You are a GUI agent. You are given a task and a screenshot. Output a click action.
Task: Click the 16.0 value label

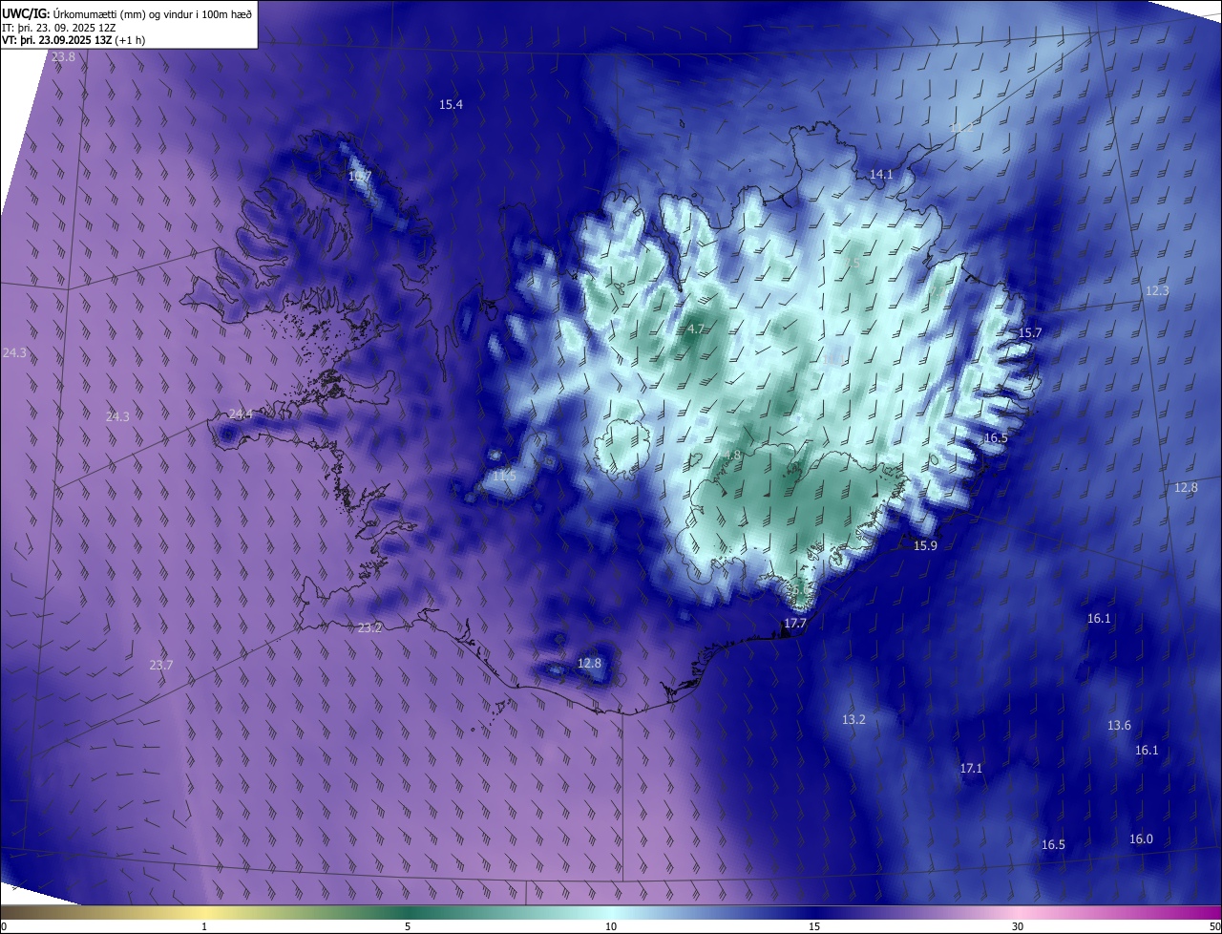1141,838
